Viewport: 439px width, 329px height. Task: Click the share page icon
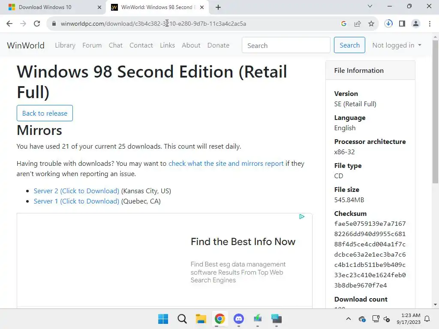click(358, 24)
